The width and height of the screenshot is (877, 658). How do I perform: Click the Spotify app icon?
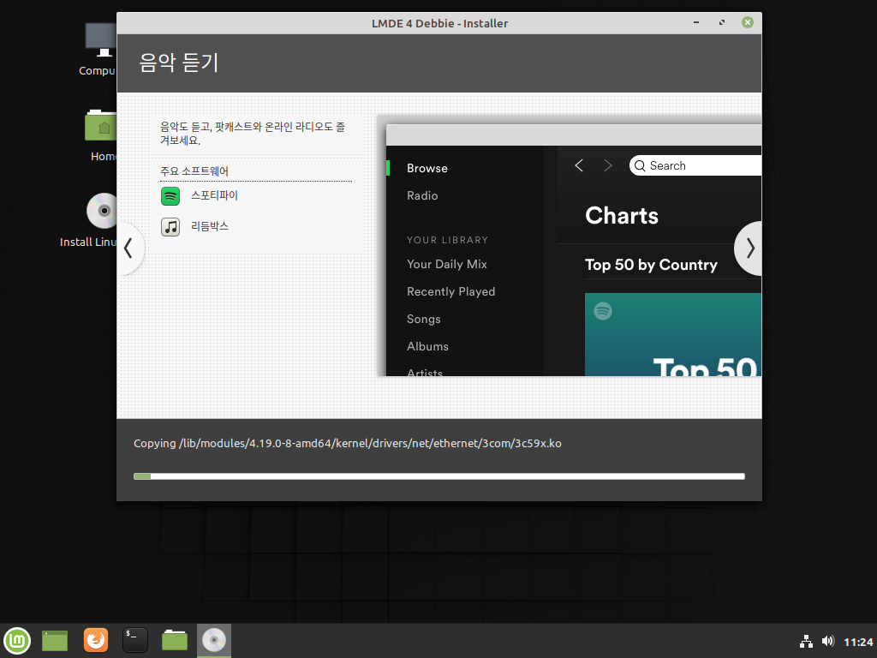tap(170, 196)
